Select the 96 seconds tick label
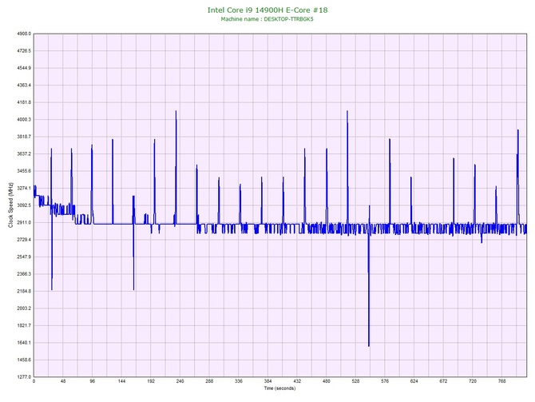The image size is (535, 402). coord(93,381)
